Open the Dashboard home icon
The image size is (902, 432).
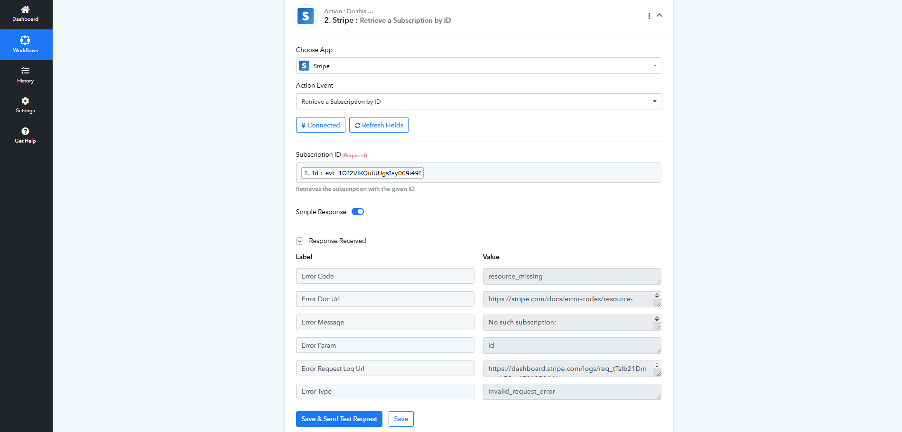(x=25, y=9)
